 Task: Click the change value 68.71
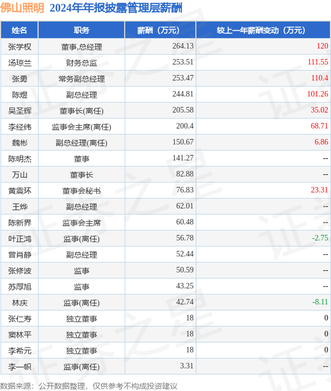click(x=319, y=126)
